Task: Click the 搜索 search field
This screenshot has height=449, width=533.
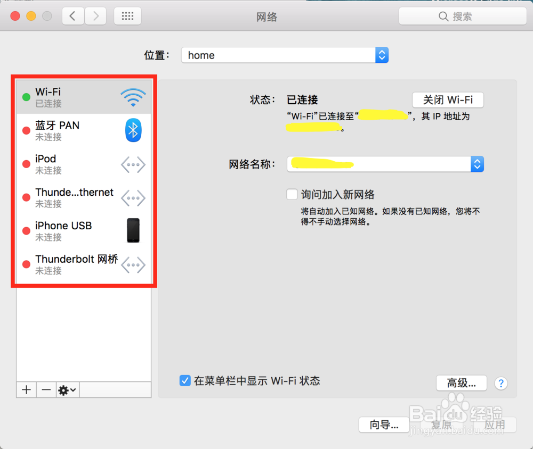Action: click(462, 16)
